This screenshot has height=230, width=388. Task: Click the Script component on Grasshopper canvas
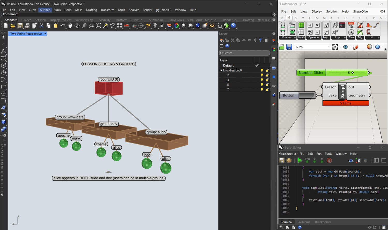(342, 91)
